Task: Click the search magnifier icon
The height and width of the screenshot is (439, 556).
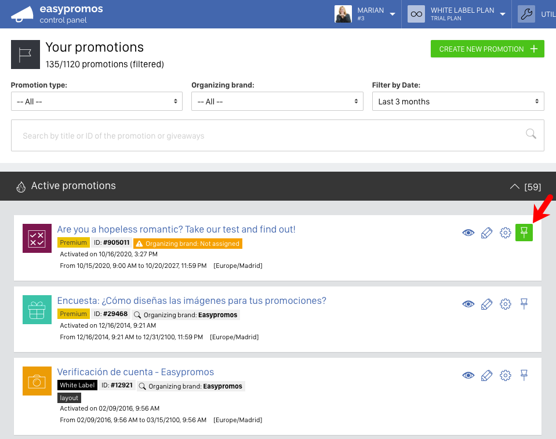Action: (531, 134)
